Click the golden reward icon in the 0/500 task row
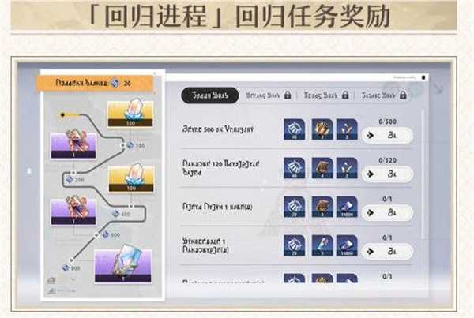The height and width of the screenshot is (318, 474). 322,129
